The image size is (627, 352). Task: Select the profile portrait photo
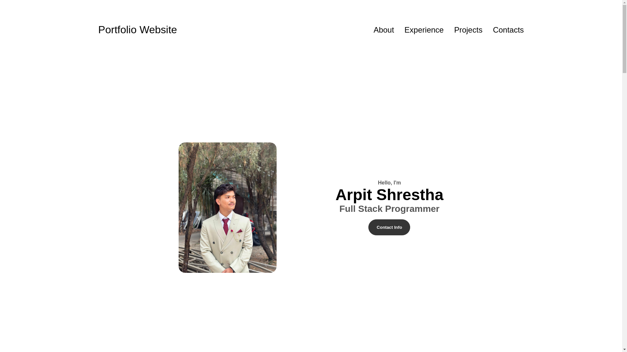(227, 208)
